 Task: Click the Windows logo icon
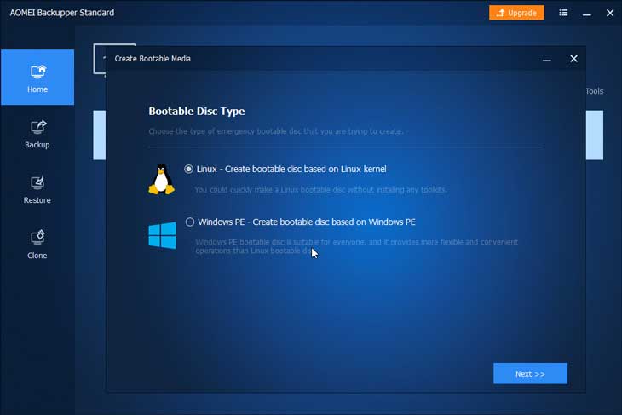tap(162, 235)
